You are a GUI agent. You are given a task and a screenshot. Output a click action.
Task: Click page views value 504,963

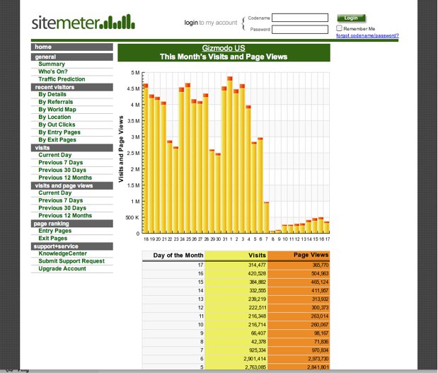click(x=320, y=273)
